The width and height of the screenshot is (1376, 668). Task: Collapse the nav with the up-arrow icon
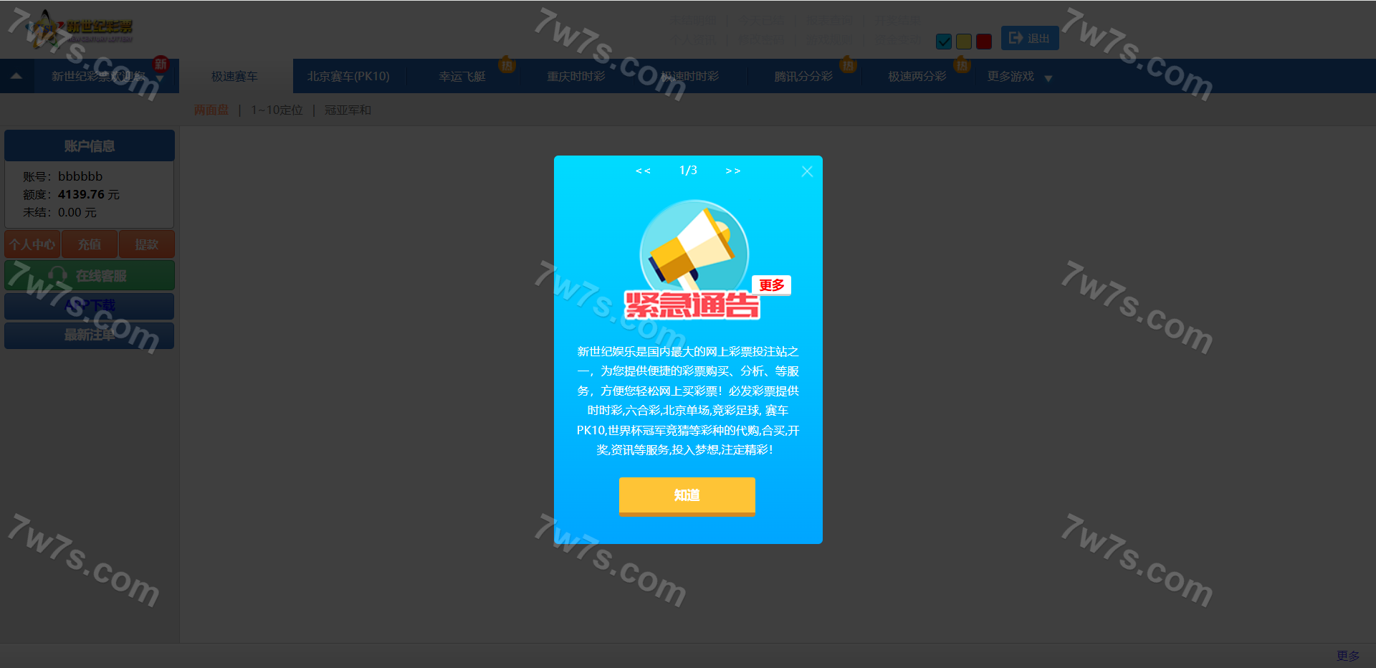click(x=16, y=76)
